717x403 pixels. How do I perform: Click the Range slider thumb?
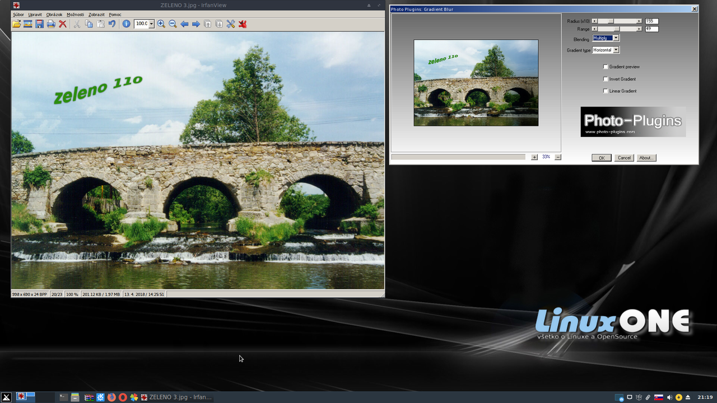(x=617, y=29)
